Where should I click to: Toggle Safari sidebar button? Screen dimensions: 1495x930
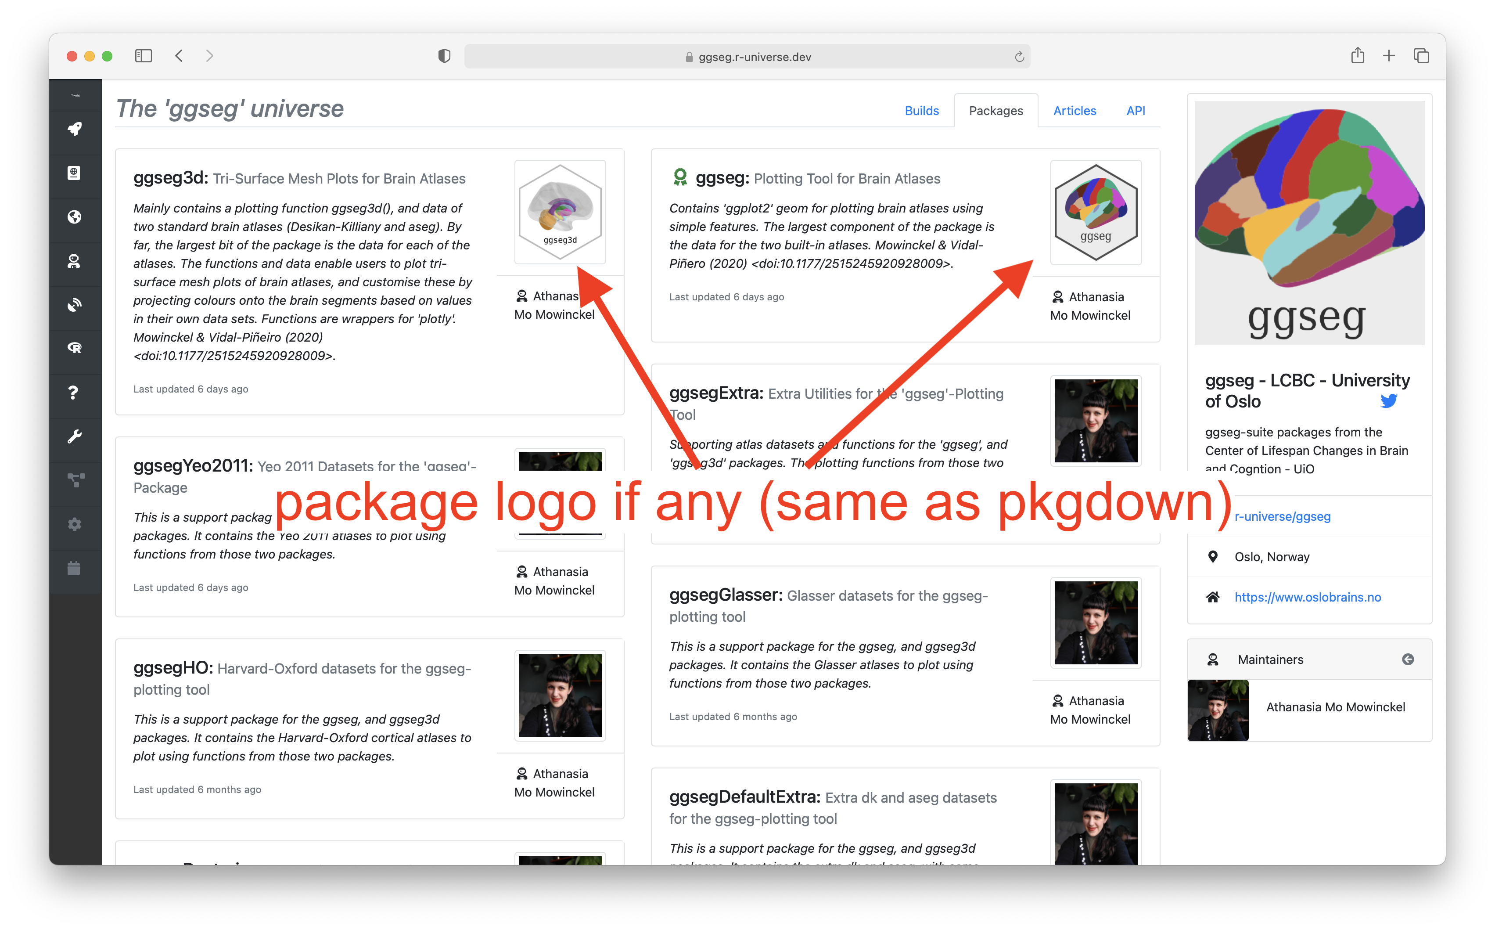[x=143, y=56]
